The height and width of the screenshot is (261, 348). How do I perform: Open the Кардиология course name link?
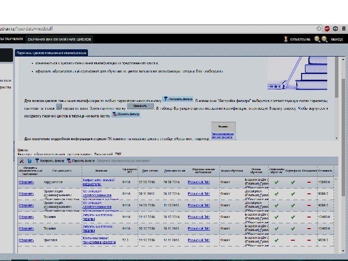coord(99,182)
